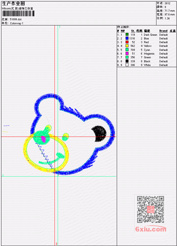Click stitch count 52 for Red
177x246 pixels.
point(133,42)
